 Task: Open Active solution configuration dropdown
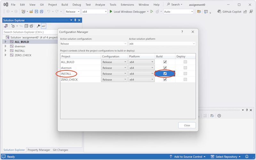(x=93, y=44)
